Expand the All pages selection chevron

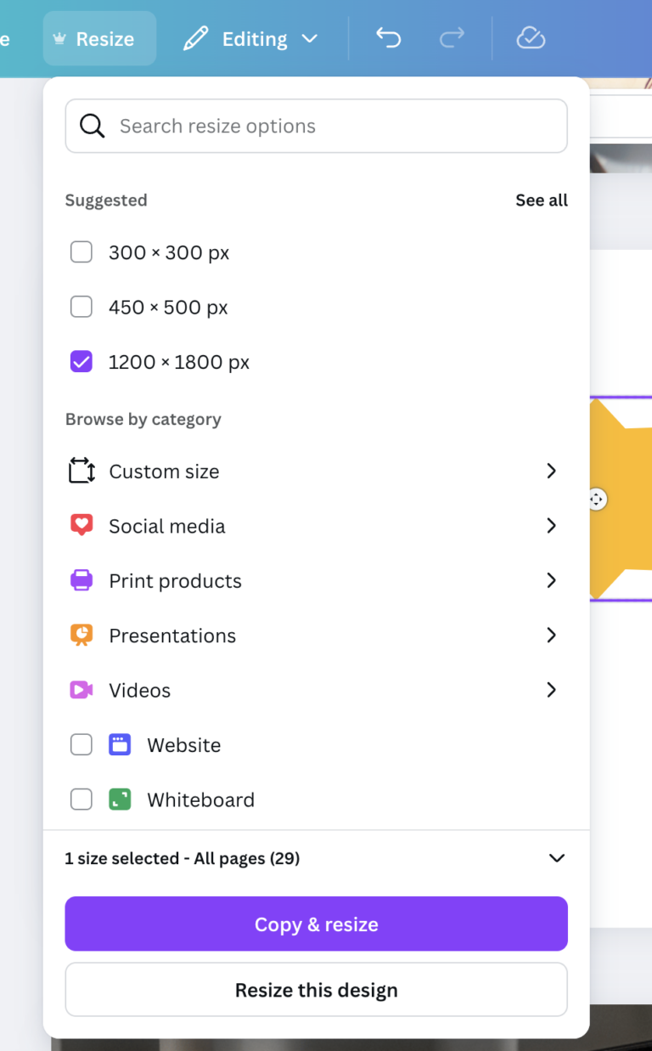tap(556, 858)
